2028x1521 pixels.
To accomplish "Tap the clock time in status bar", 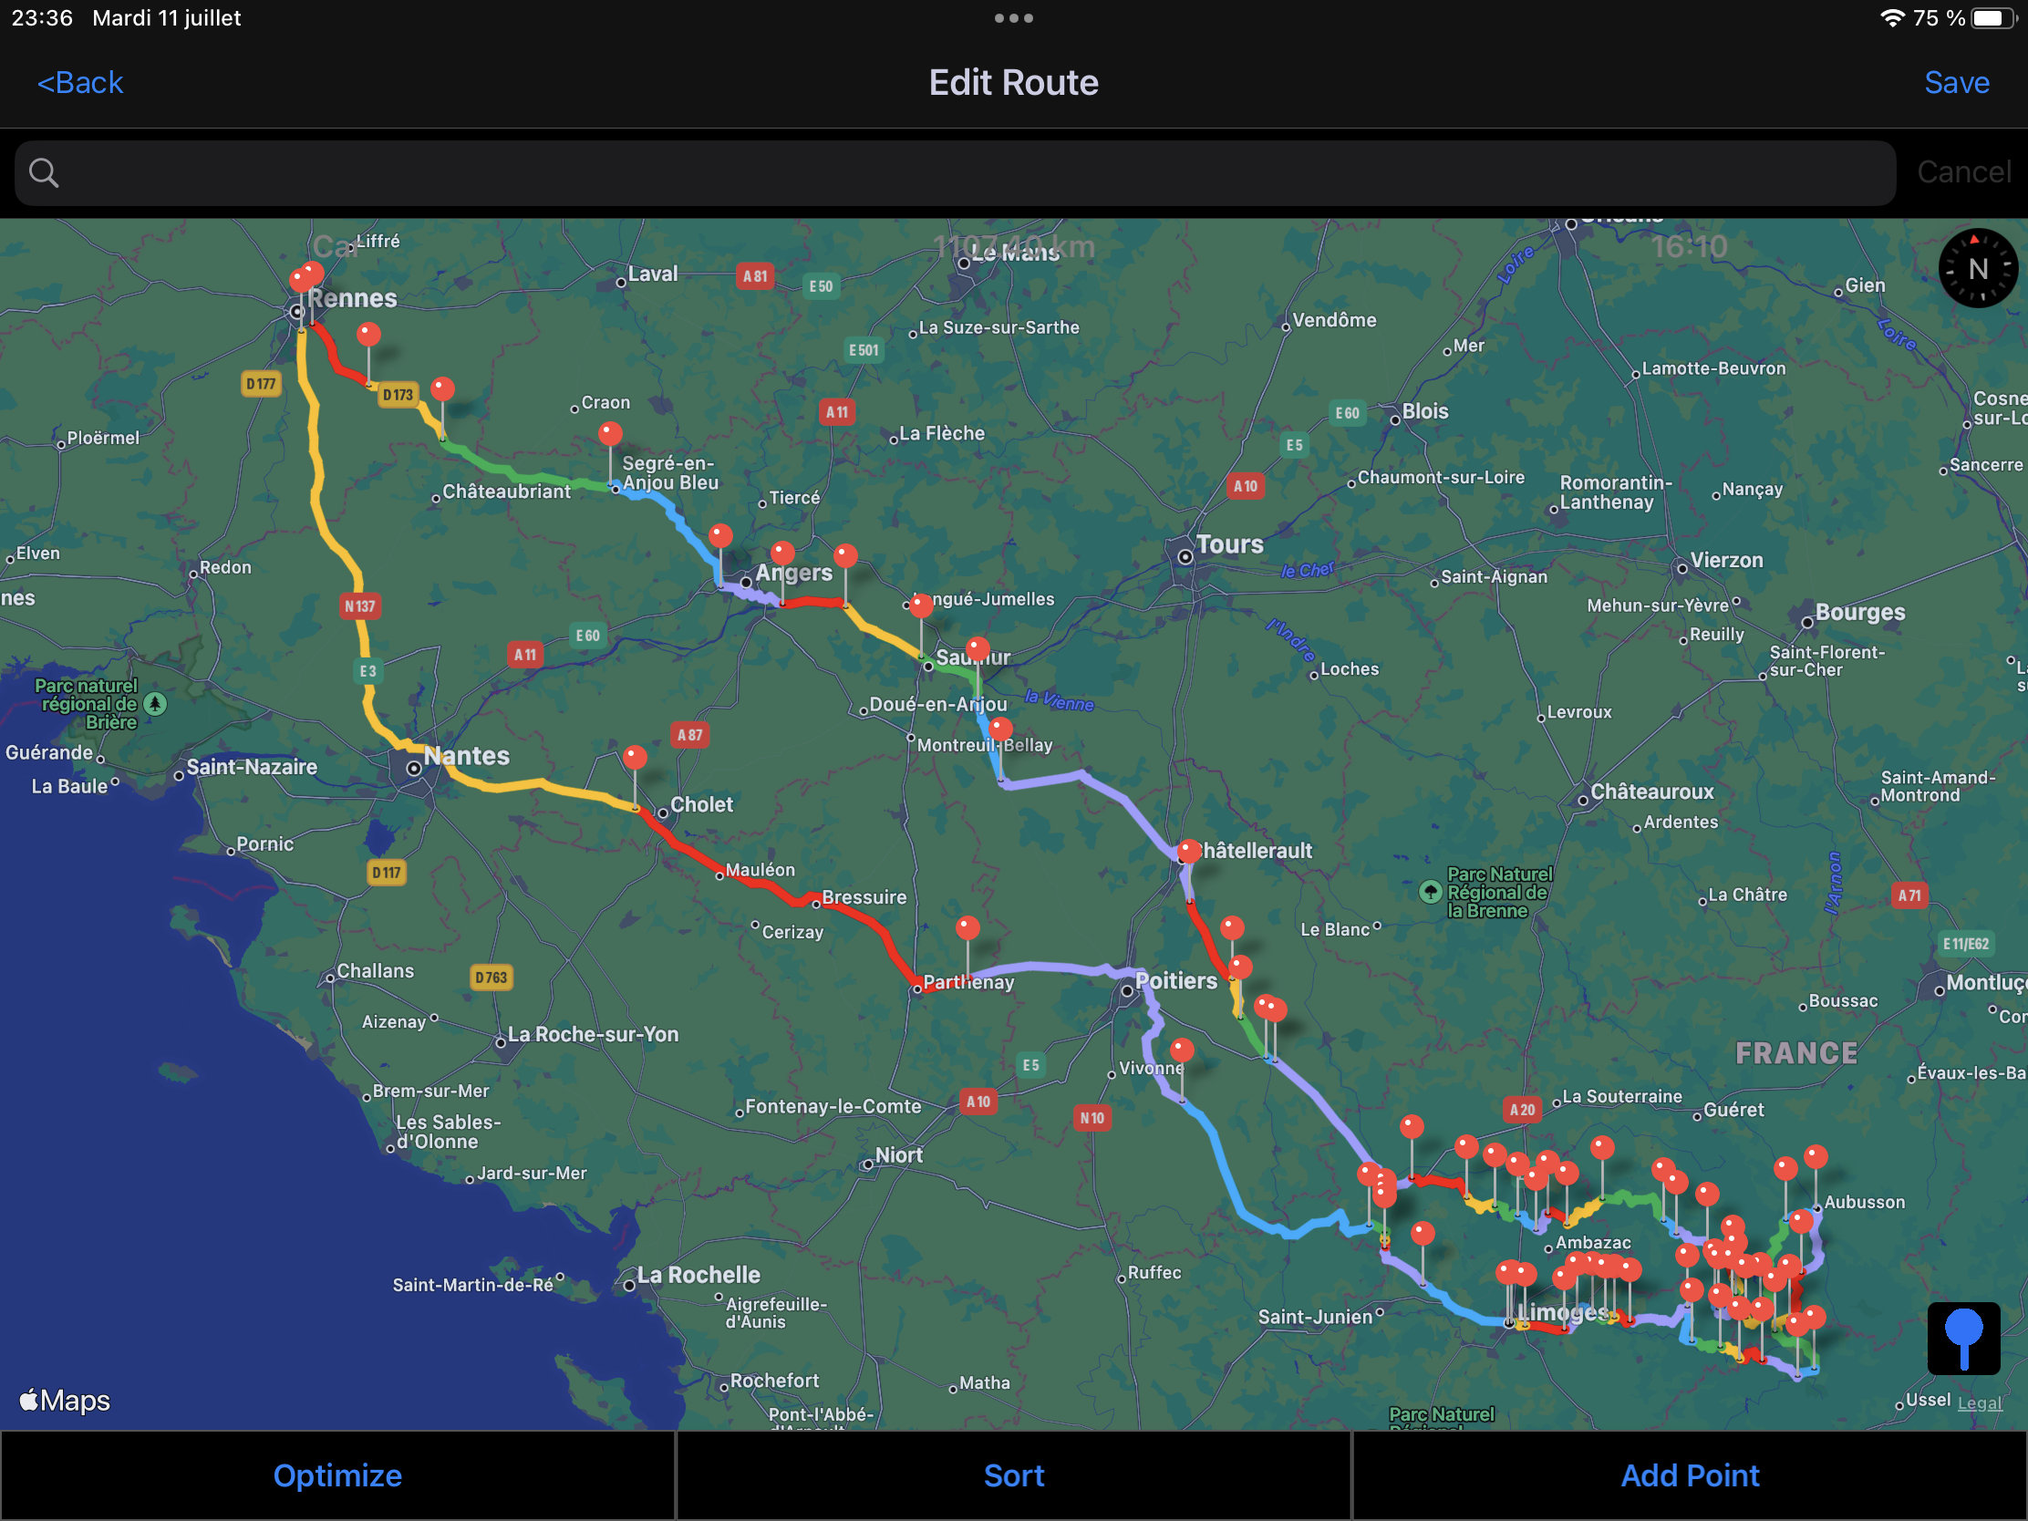I will [42, 18].
